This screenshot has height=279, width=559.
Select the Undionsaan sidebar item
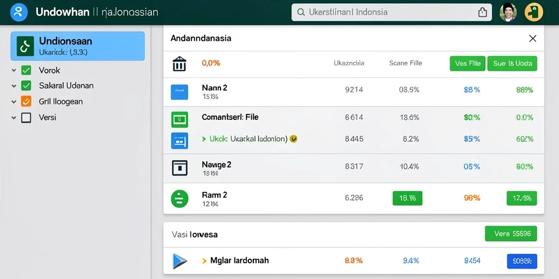coord(78,46)
